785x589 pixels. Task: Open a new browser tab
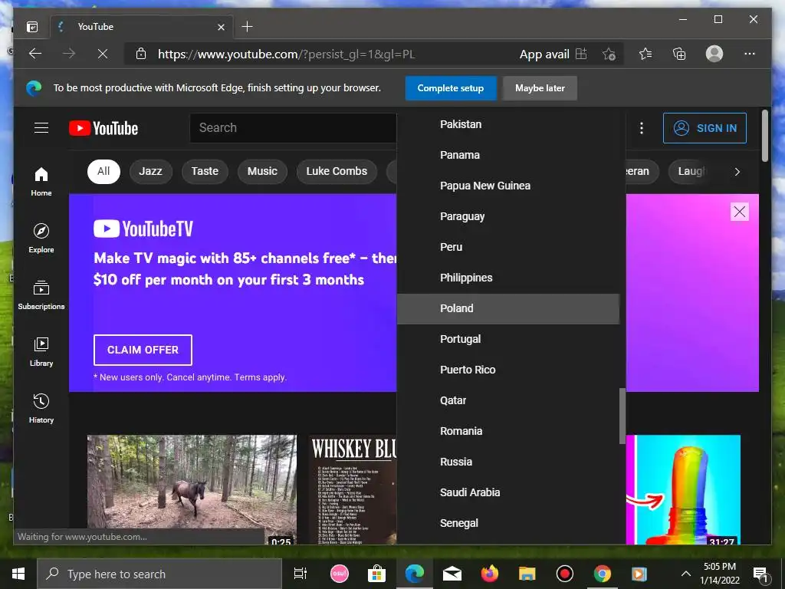tap(248, 27)
